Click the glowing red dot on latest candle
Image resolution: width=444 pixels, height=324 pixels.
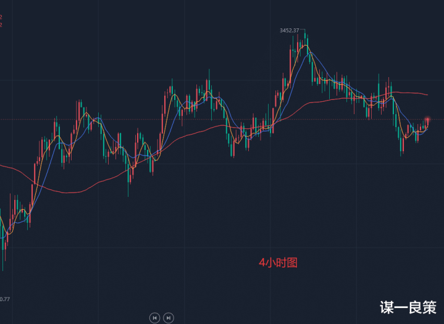click(427, 120)
